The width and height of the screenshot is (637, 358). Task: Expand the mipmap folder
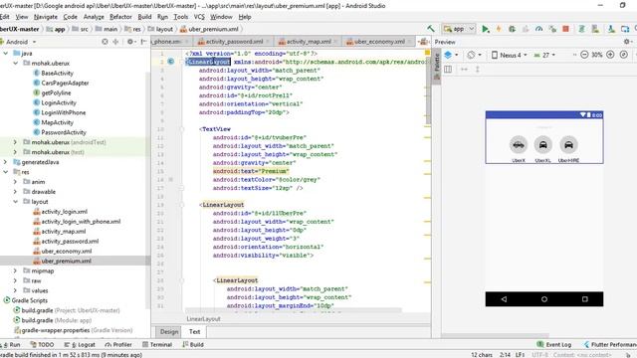15,270
